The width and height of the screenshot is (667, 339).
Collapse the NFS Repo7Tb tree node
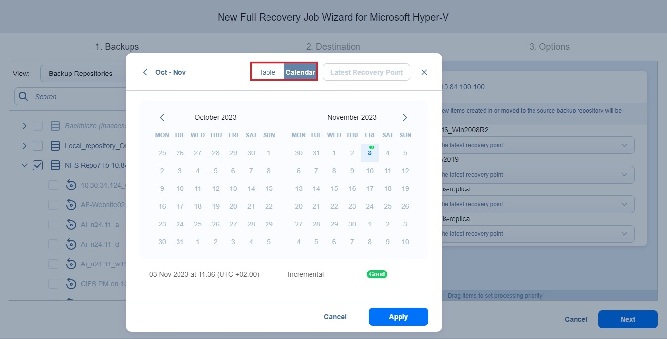click(24, 165)
